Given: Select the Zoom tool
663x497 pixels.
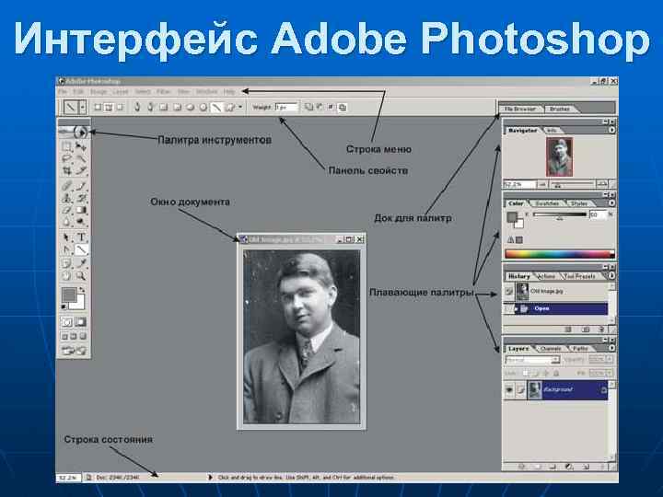Looking at the screenshot, I should click(x=81, y=276).
